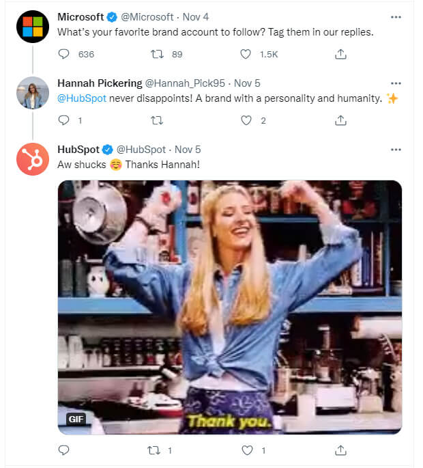This screenshot has height=468, width=423.
Task: Share the Microsoft tweet
Action: coord(340,54)
